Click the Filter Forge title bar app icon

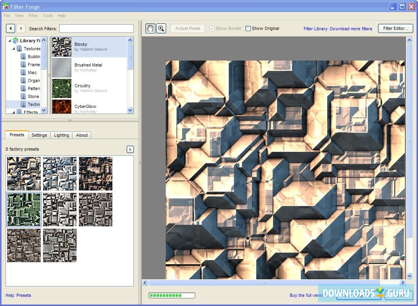[5, 6]
